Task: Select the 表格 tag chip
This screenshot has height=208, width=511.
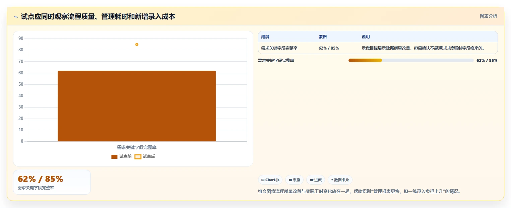Action: pos(295,180)
